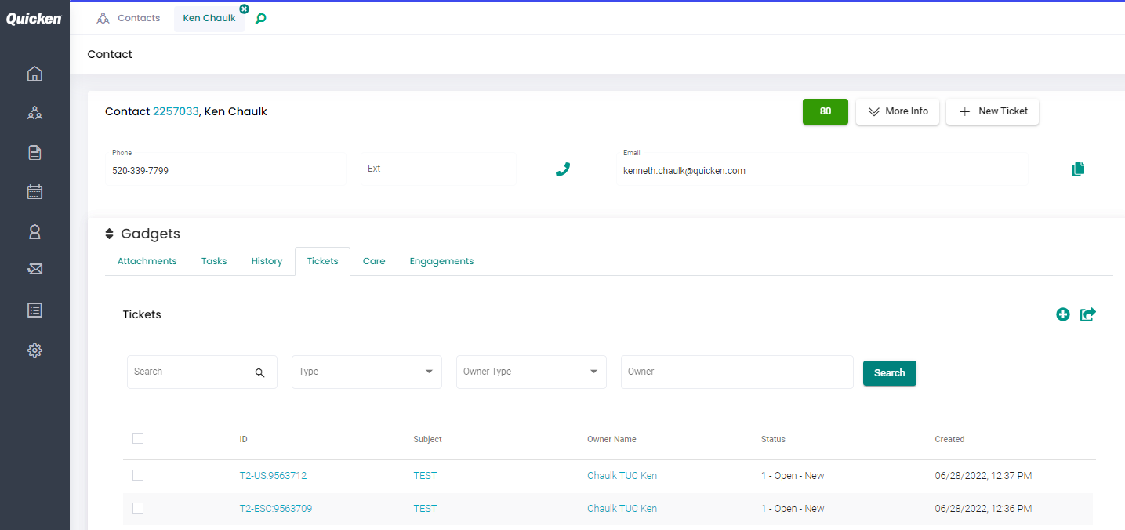Image resolution: width=1125 pixels, height=530 pixels.
Task: Open the calendar icon in sidebar
Action: pyautogui.click(x=34, y=192)
